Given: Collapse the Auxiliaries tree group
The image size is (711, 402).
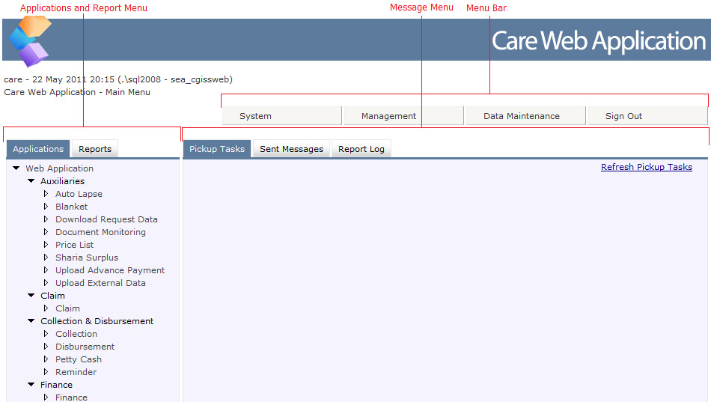Looking at the screenshot, I should [31, 181].
